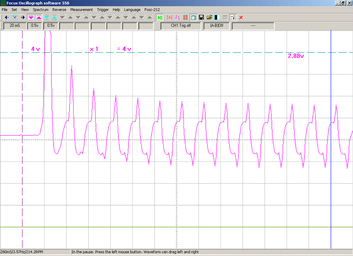This screenshot has width=353, height=256.
Task: Click the black-white invert colors icon
Action: pos(217,17)
